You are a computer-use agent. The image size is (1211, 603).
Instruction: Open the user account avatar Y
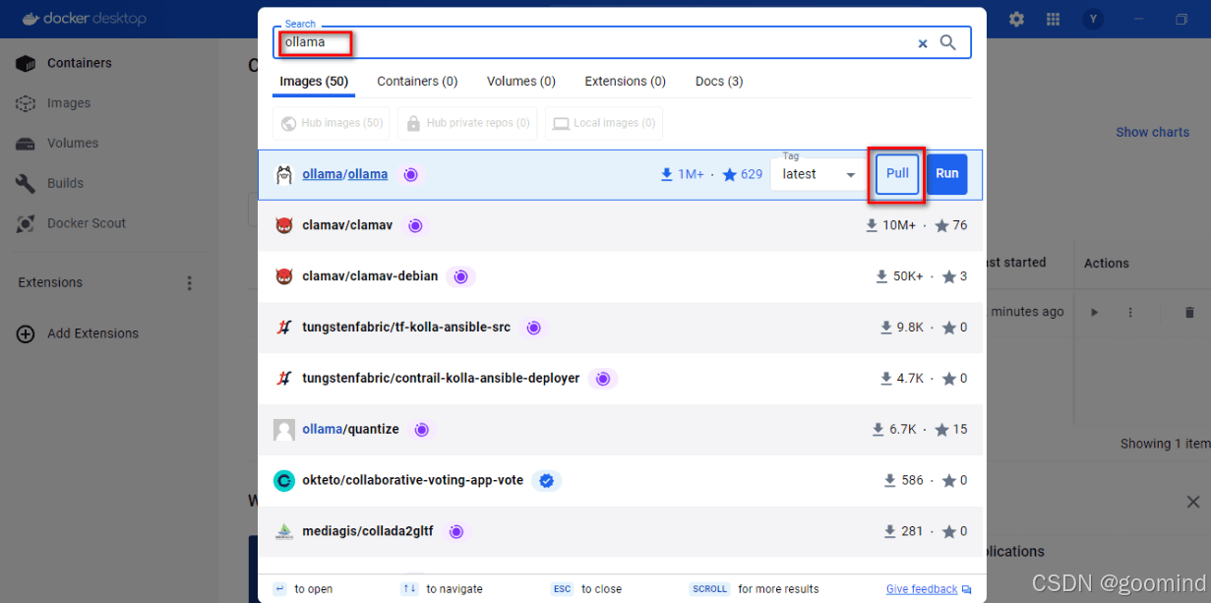click(1093, 20)
